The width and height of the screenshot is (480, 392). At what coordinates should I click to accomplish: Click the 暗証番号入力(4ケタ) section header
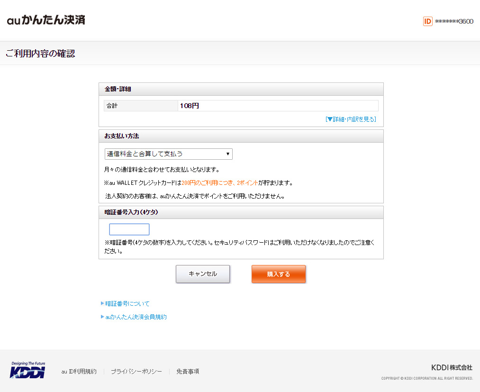[241, 212]
